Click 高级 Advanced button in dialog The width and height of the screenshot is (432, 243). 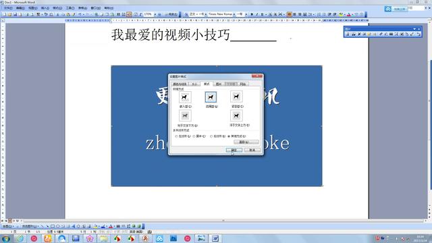pyautogui.click(x=246, y=142)
